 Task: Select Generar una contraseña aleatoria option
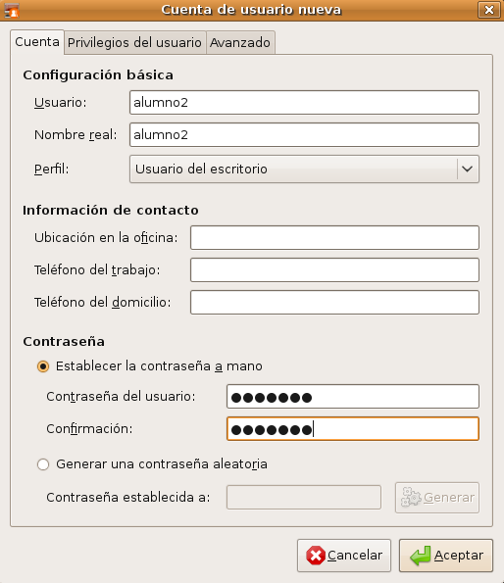43,464
